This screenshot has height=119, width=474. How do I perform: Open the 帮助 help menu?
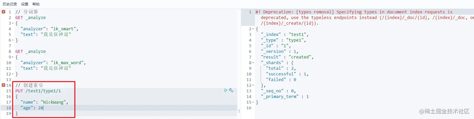(36, 4)
